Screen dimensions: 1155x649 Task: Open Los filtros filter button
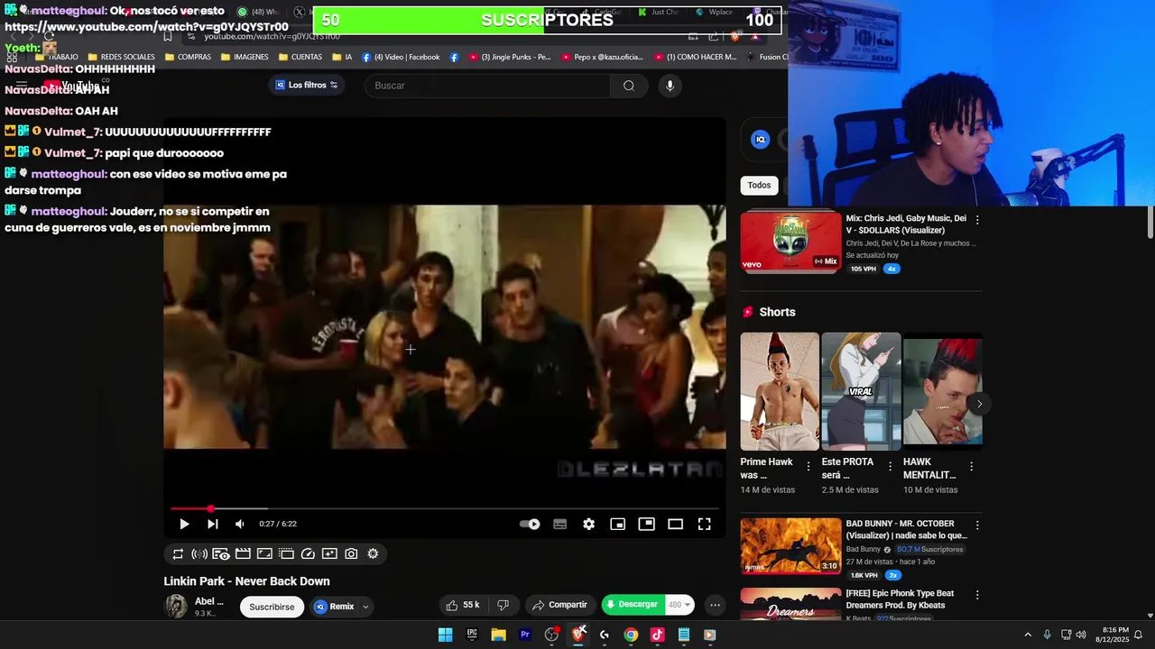307,85
